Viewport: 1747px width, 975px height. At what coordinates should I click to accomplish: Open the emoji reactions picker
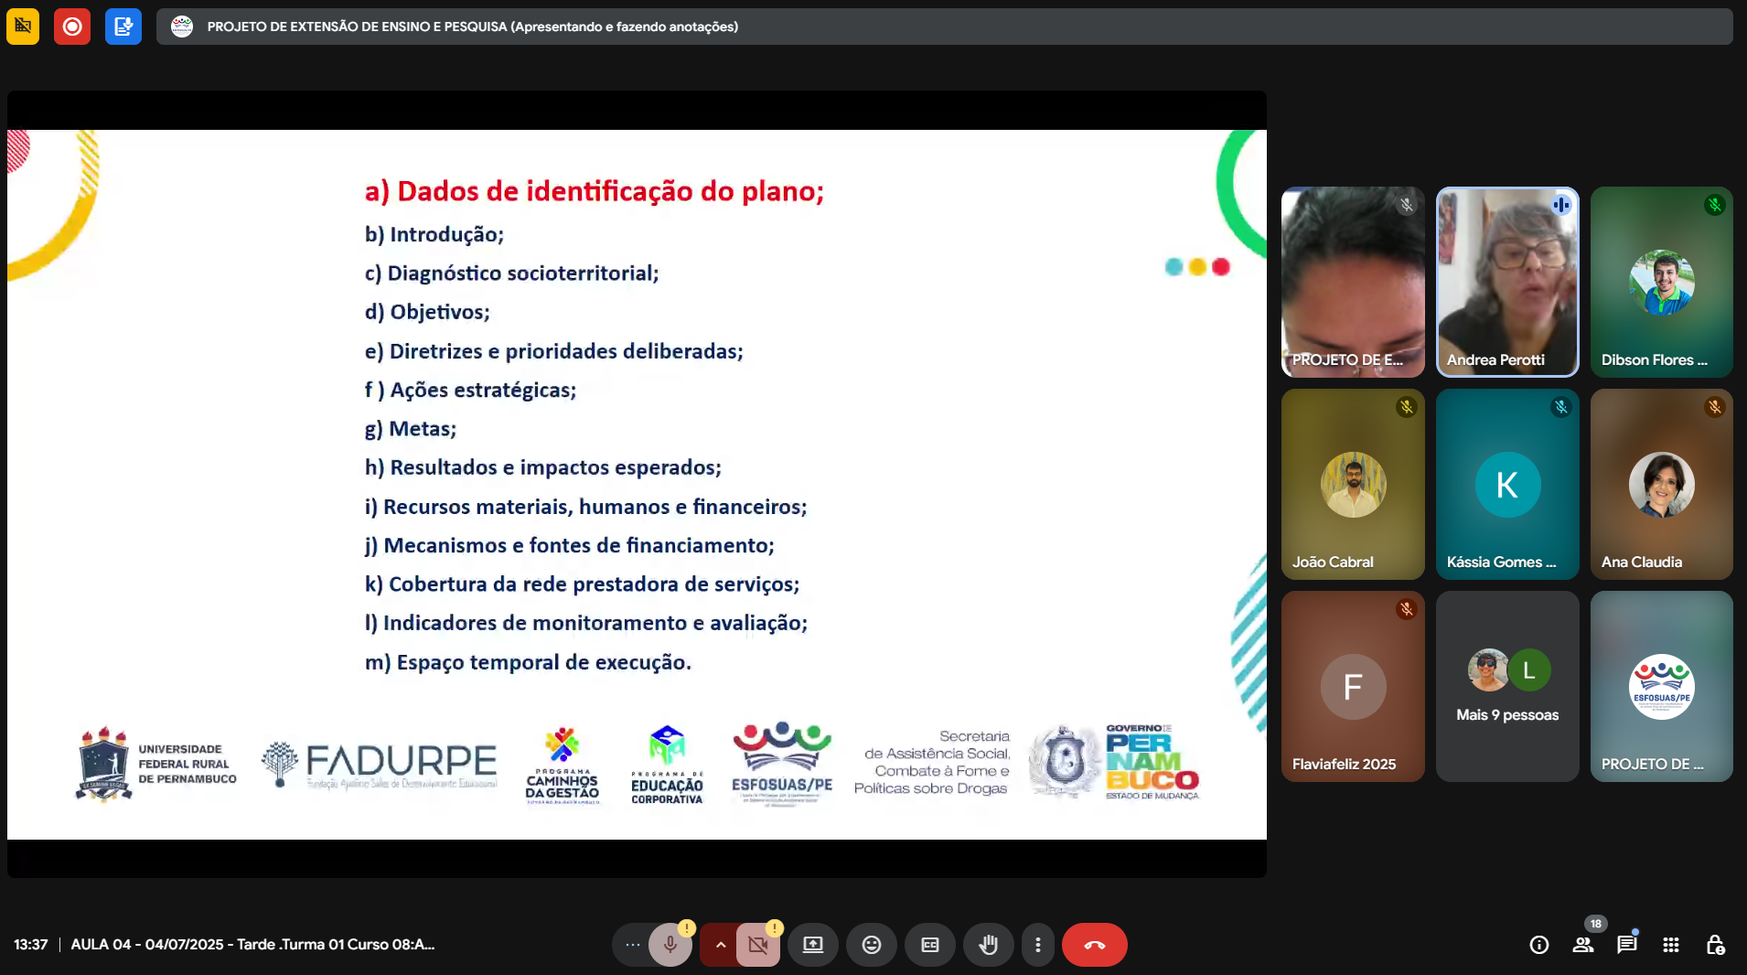pyautogui.click(x=872, y=945)
